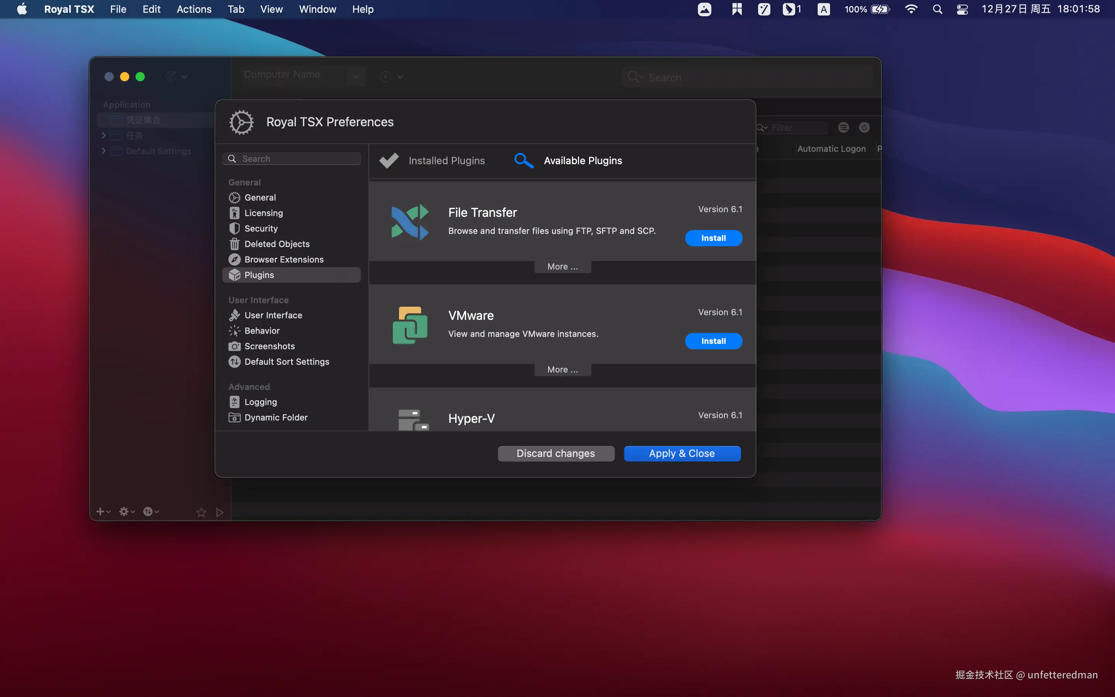The width and height of the screenshot is (1115, 697).
Task: Open Browser Extensions preferences
Action: [x=283, y=259]
